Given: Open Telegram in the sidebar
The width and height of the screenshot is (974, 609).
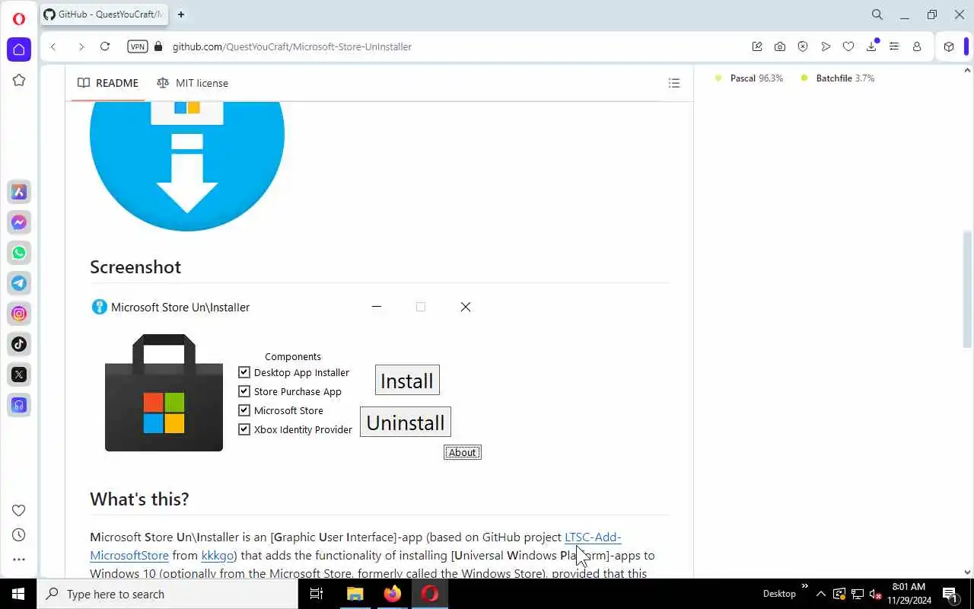Looking at the screenshot, I should 19,283.
